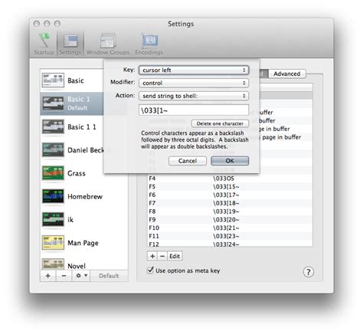Edit the selected key mapping
363x334 pixels.
[x=175, y=256]
